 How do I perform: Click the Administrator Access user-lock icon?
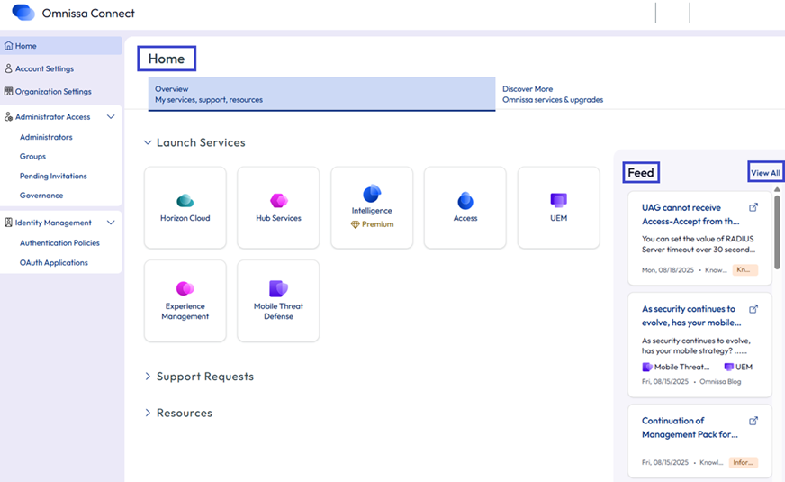8,117
